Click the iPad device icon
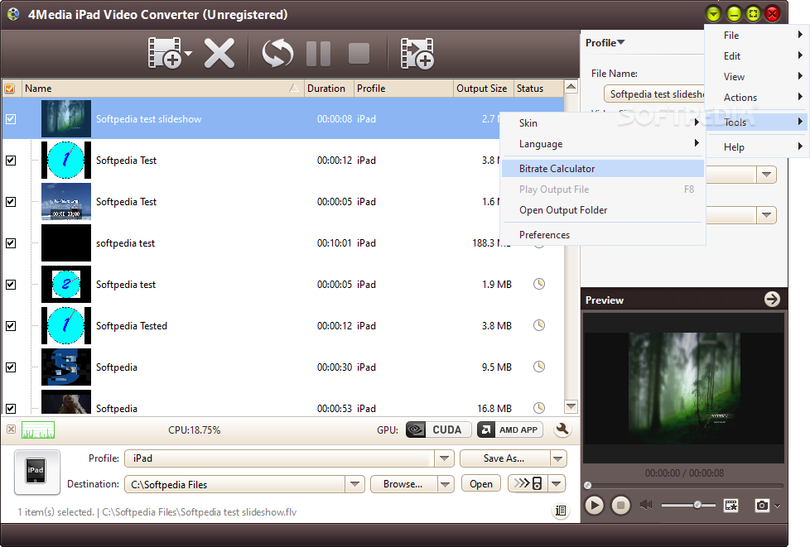Image resolution: width=810 pixels, height=547 pixels. 36,472
